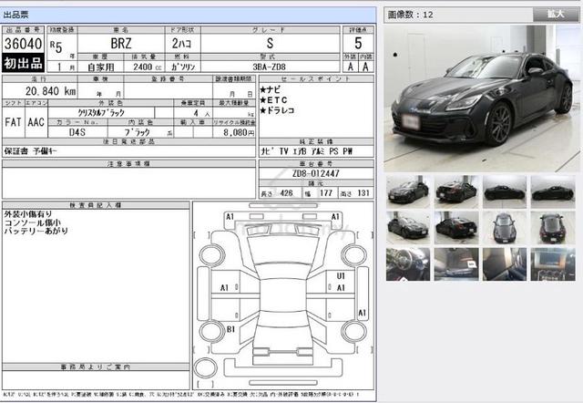Click the grade value S
The image size is (583, 403).
point(270,44)
